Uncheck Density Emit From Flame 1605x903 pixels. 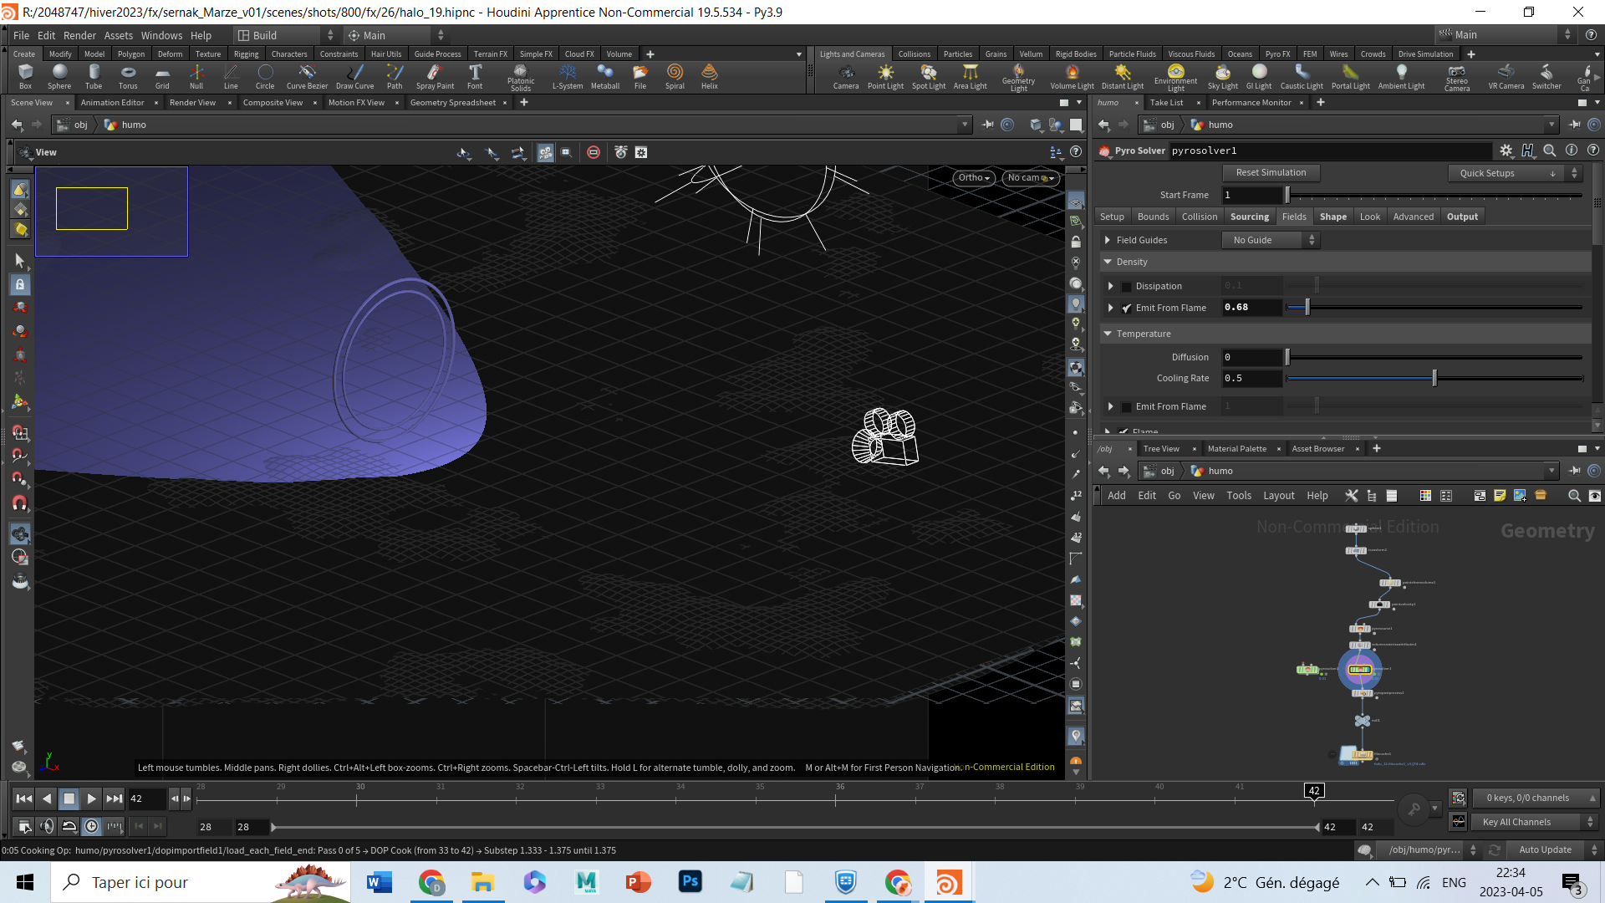point(1126,308)
